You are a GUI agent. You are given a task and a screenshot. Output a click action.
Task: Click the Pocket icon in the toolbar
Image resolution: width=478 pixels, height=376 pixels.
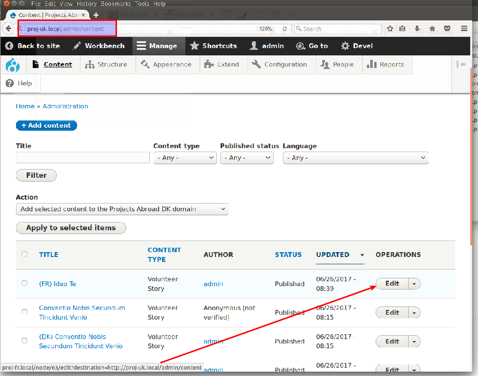(447, 29)
